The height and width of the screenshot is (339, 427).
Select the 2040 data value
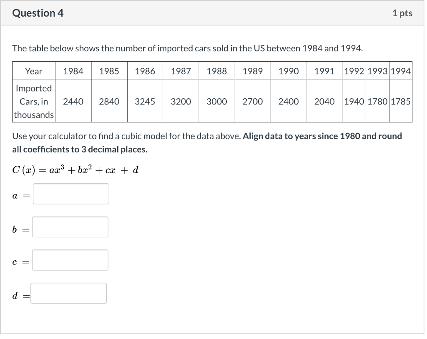tap(324, 102)
